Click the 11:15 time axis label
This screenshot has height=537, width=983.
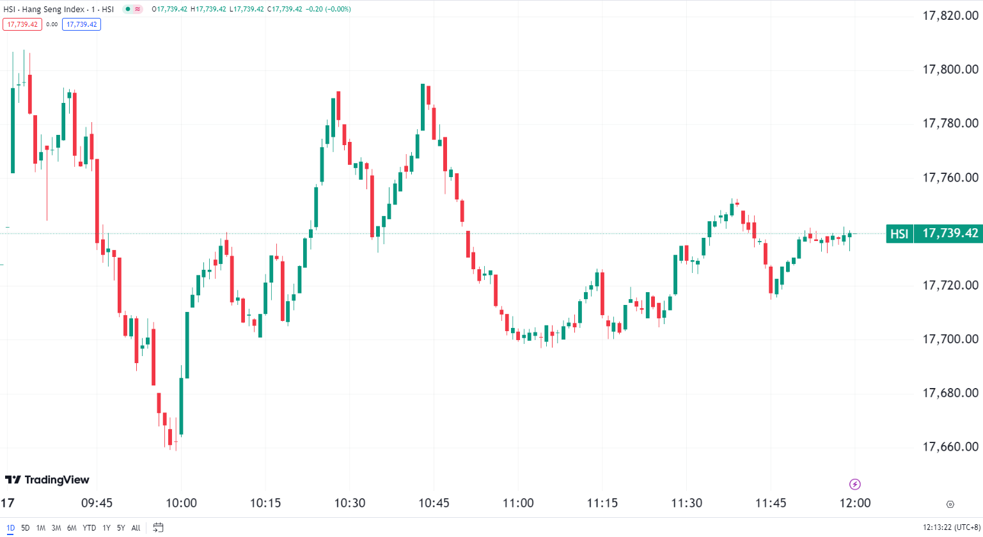coord(602,503)
